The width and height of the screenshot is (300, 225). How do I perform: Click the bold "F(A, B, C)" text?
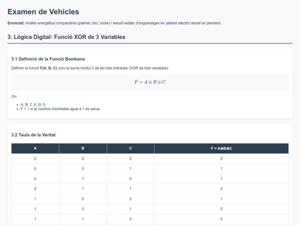tap(48, 68)
